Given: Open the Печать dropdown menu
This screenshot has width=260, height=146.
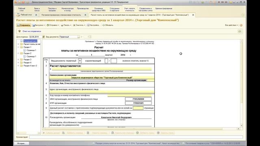Looking at the screenshot, I should 66,25.
